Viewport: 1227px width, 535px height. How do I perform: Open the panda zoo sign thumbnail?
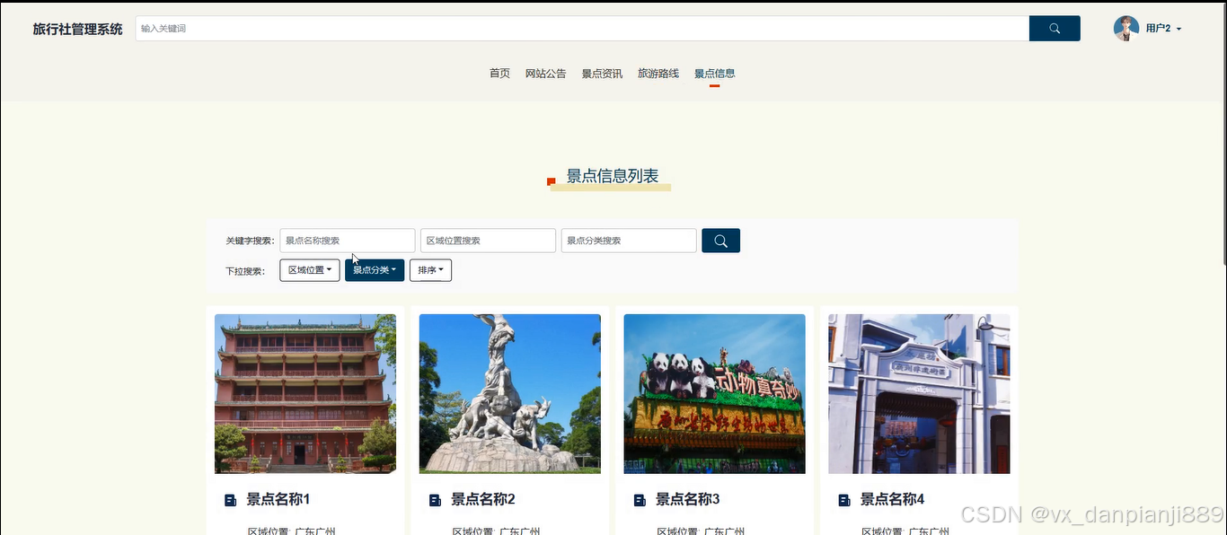pyautogui.click(x=715, y=394)
